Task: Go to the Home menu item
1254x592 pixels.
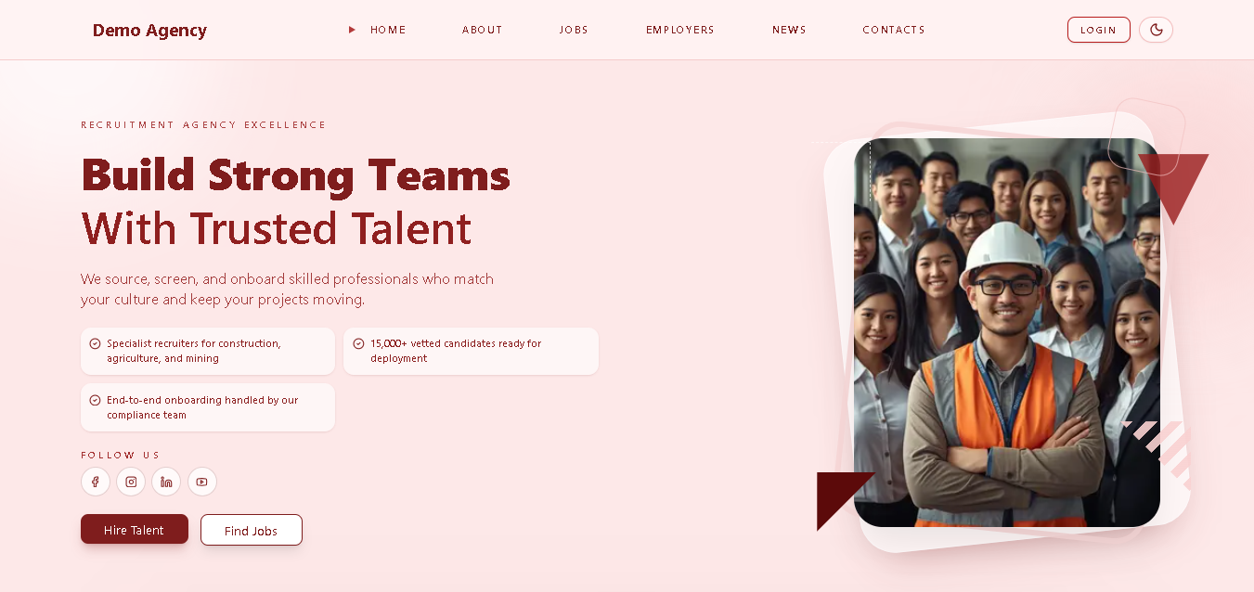Action: 388,30
